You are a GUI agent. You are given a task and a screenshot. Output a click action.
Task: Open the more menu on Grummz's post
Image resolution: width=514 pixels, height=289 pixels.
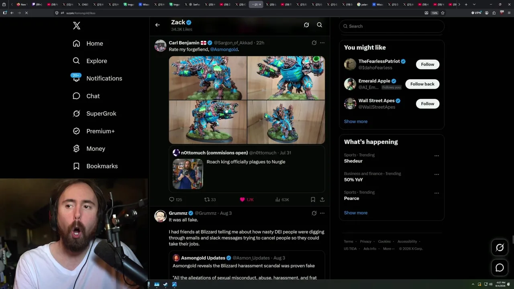(x=322, y=213)
